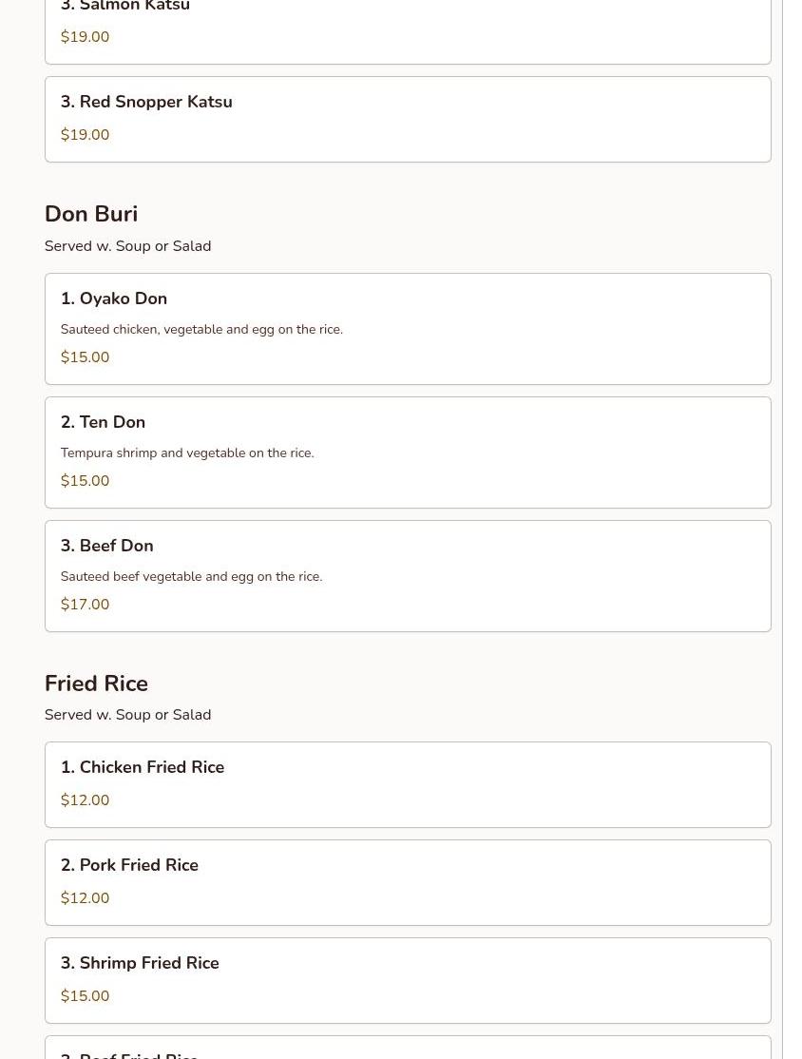Choose the Ten Don menu item

point(408,452)
